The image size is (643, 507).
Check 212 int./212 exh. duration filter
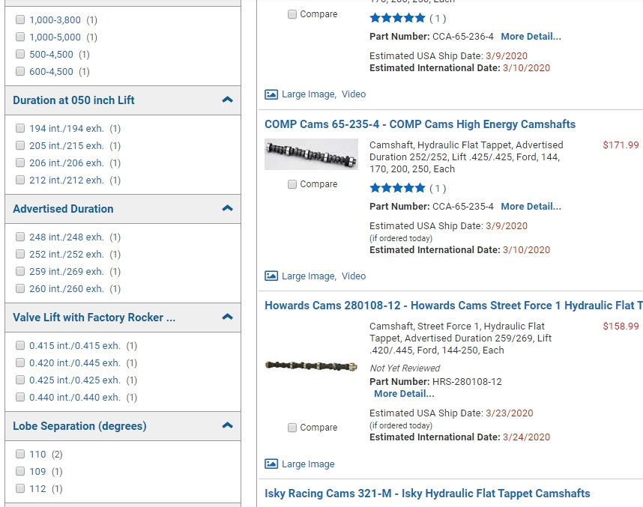tap(20, 180)
